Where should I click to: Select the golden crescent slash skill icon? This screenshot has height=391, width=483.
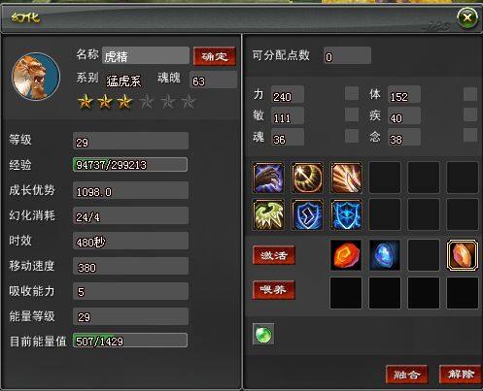pyautogui.click(x=307, y=178)
